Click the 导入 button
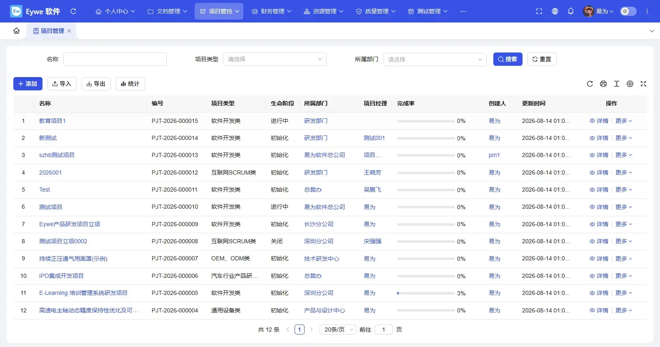 pos(62,84)
